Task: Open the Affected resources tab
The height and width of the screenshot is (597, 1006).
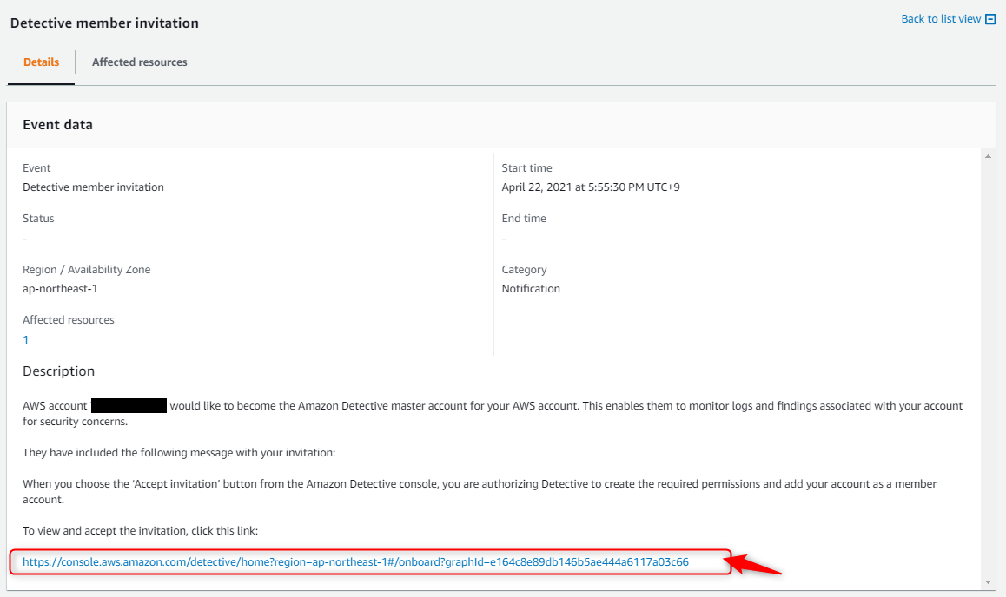Action: (139, 62)
